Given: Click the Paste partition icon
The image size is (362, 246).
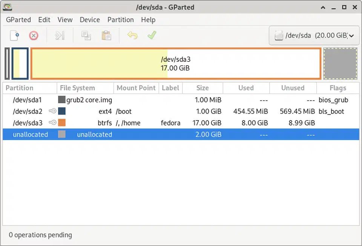Looking at the screenshot, I should pos(106,35).
